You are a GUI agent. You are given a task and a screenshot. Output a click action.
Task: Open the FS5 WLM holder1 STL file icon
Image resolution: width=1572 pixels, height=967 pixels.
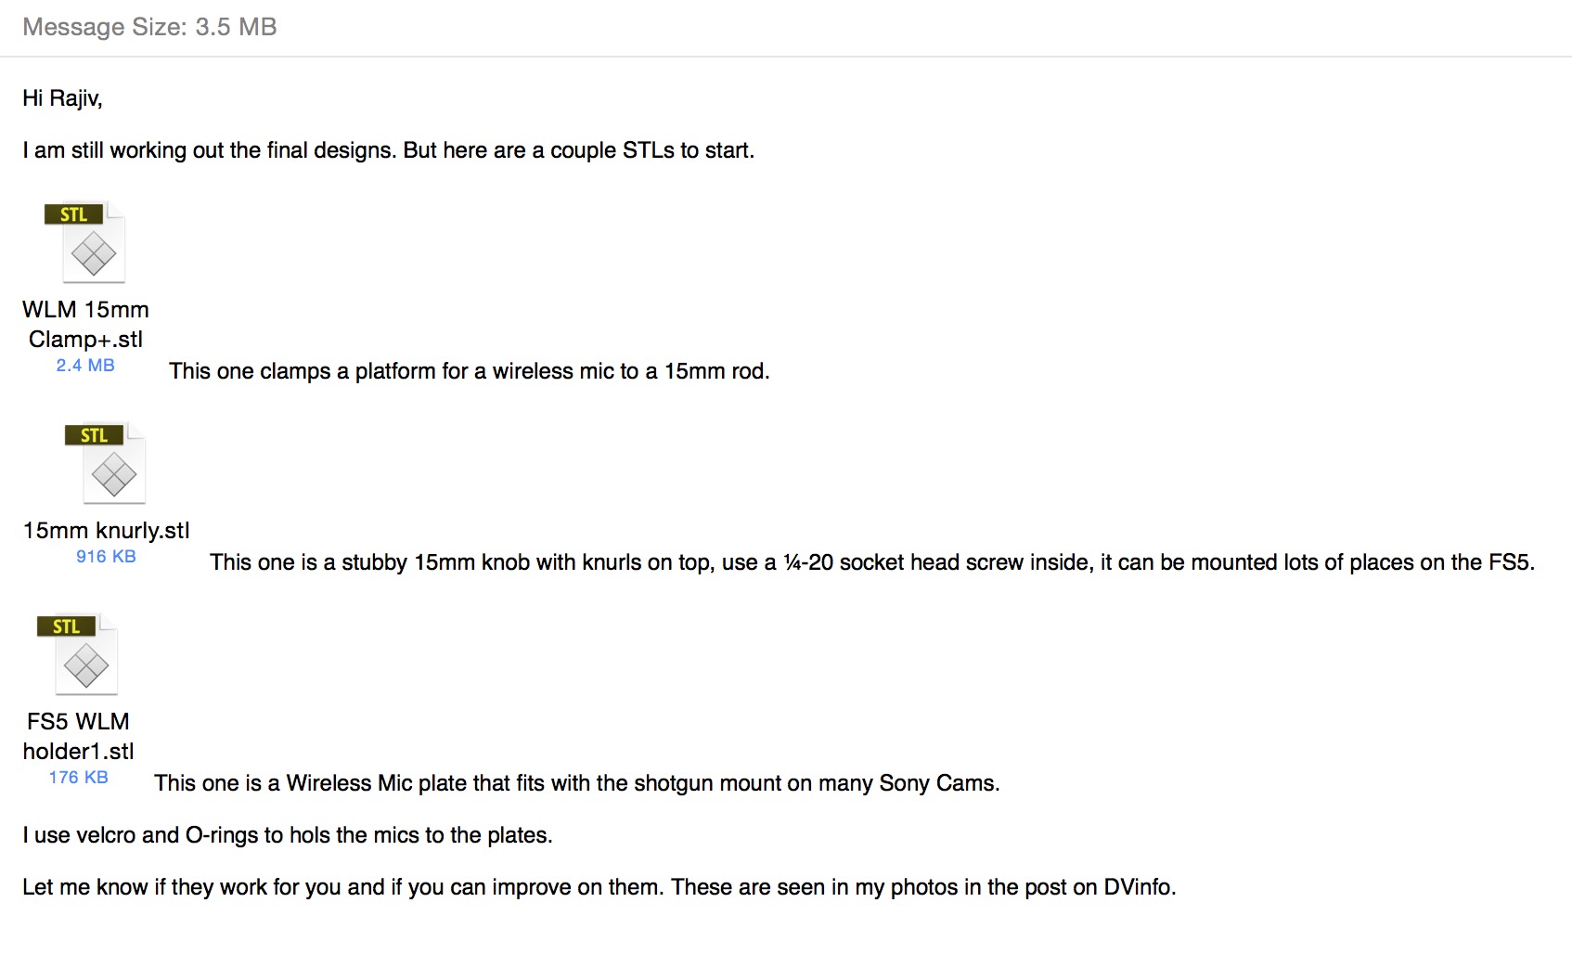click(x=78, y=655)
